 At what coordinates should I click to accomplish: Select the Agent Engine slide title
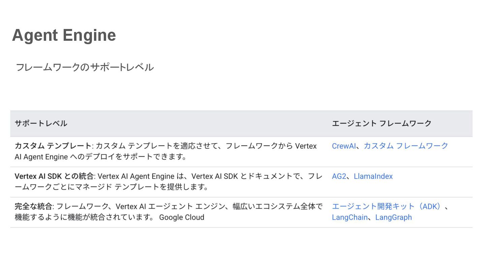[x=64, y=35]
